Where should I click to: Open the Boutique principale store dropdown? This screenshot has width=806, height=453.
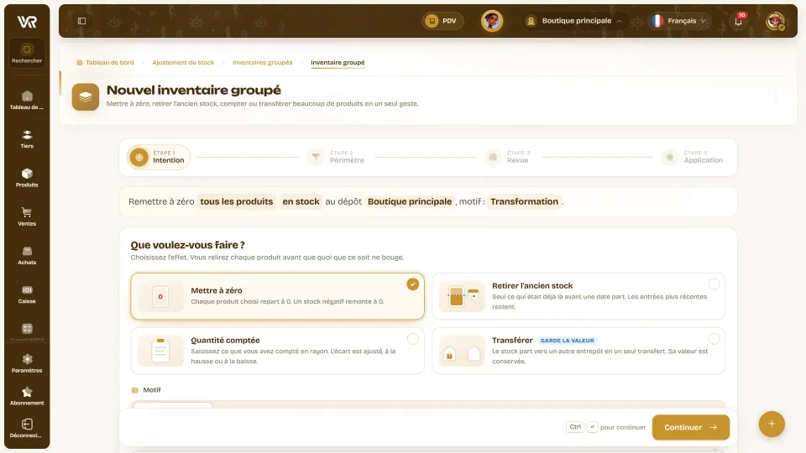(574, 21)
